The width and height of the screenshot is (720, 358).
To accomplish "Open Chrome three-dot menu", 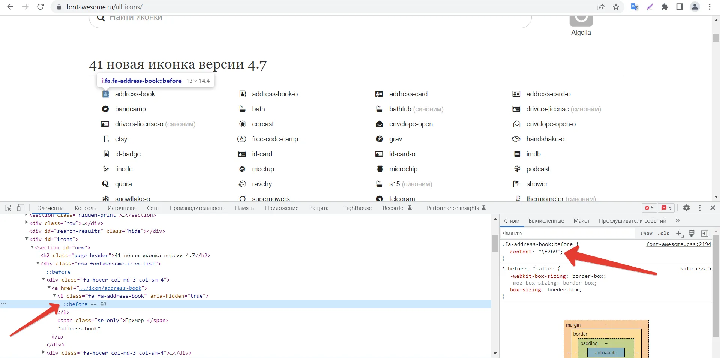I will (x=709, y=7).
